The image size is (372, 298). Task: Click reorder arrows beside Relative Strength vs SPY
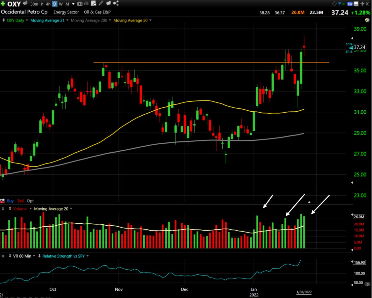(39, 256)
